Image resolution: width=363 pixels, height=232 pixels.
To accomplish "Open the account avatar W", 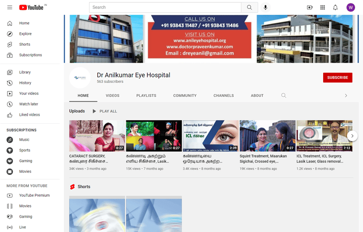I will coord(351,7).
